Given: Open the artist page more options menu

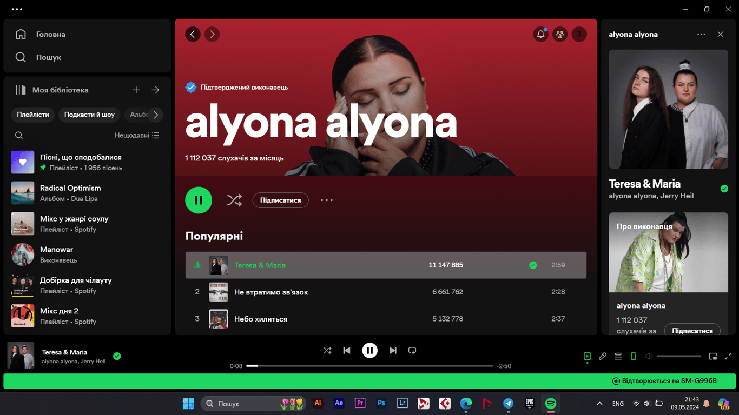Looking at the screenshot, I should 327,200.
